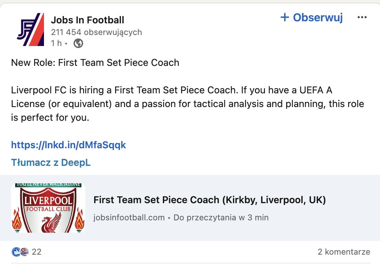This screenshot has width=380, height=267.
Task: Click the New Role headline text
Action: 95,62
